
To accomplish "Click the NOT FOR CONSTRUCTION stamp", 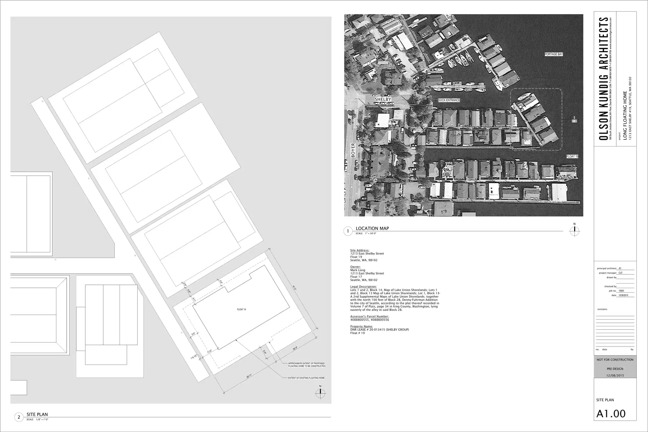I will point(615,359).
